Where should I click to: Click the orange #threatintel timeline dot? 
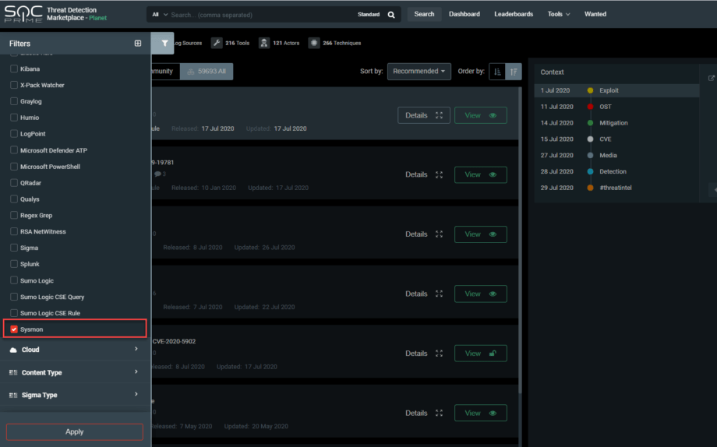(x=590, y=188)
